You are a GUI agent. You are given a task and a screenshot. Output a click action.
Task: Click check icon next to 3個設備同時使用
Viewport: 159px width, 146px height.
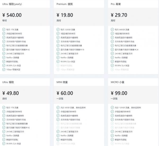[58, 34]
